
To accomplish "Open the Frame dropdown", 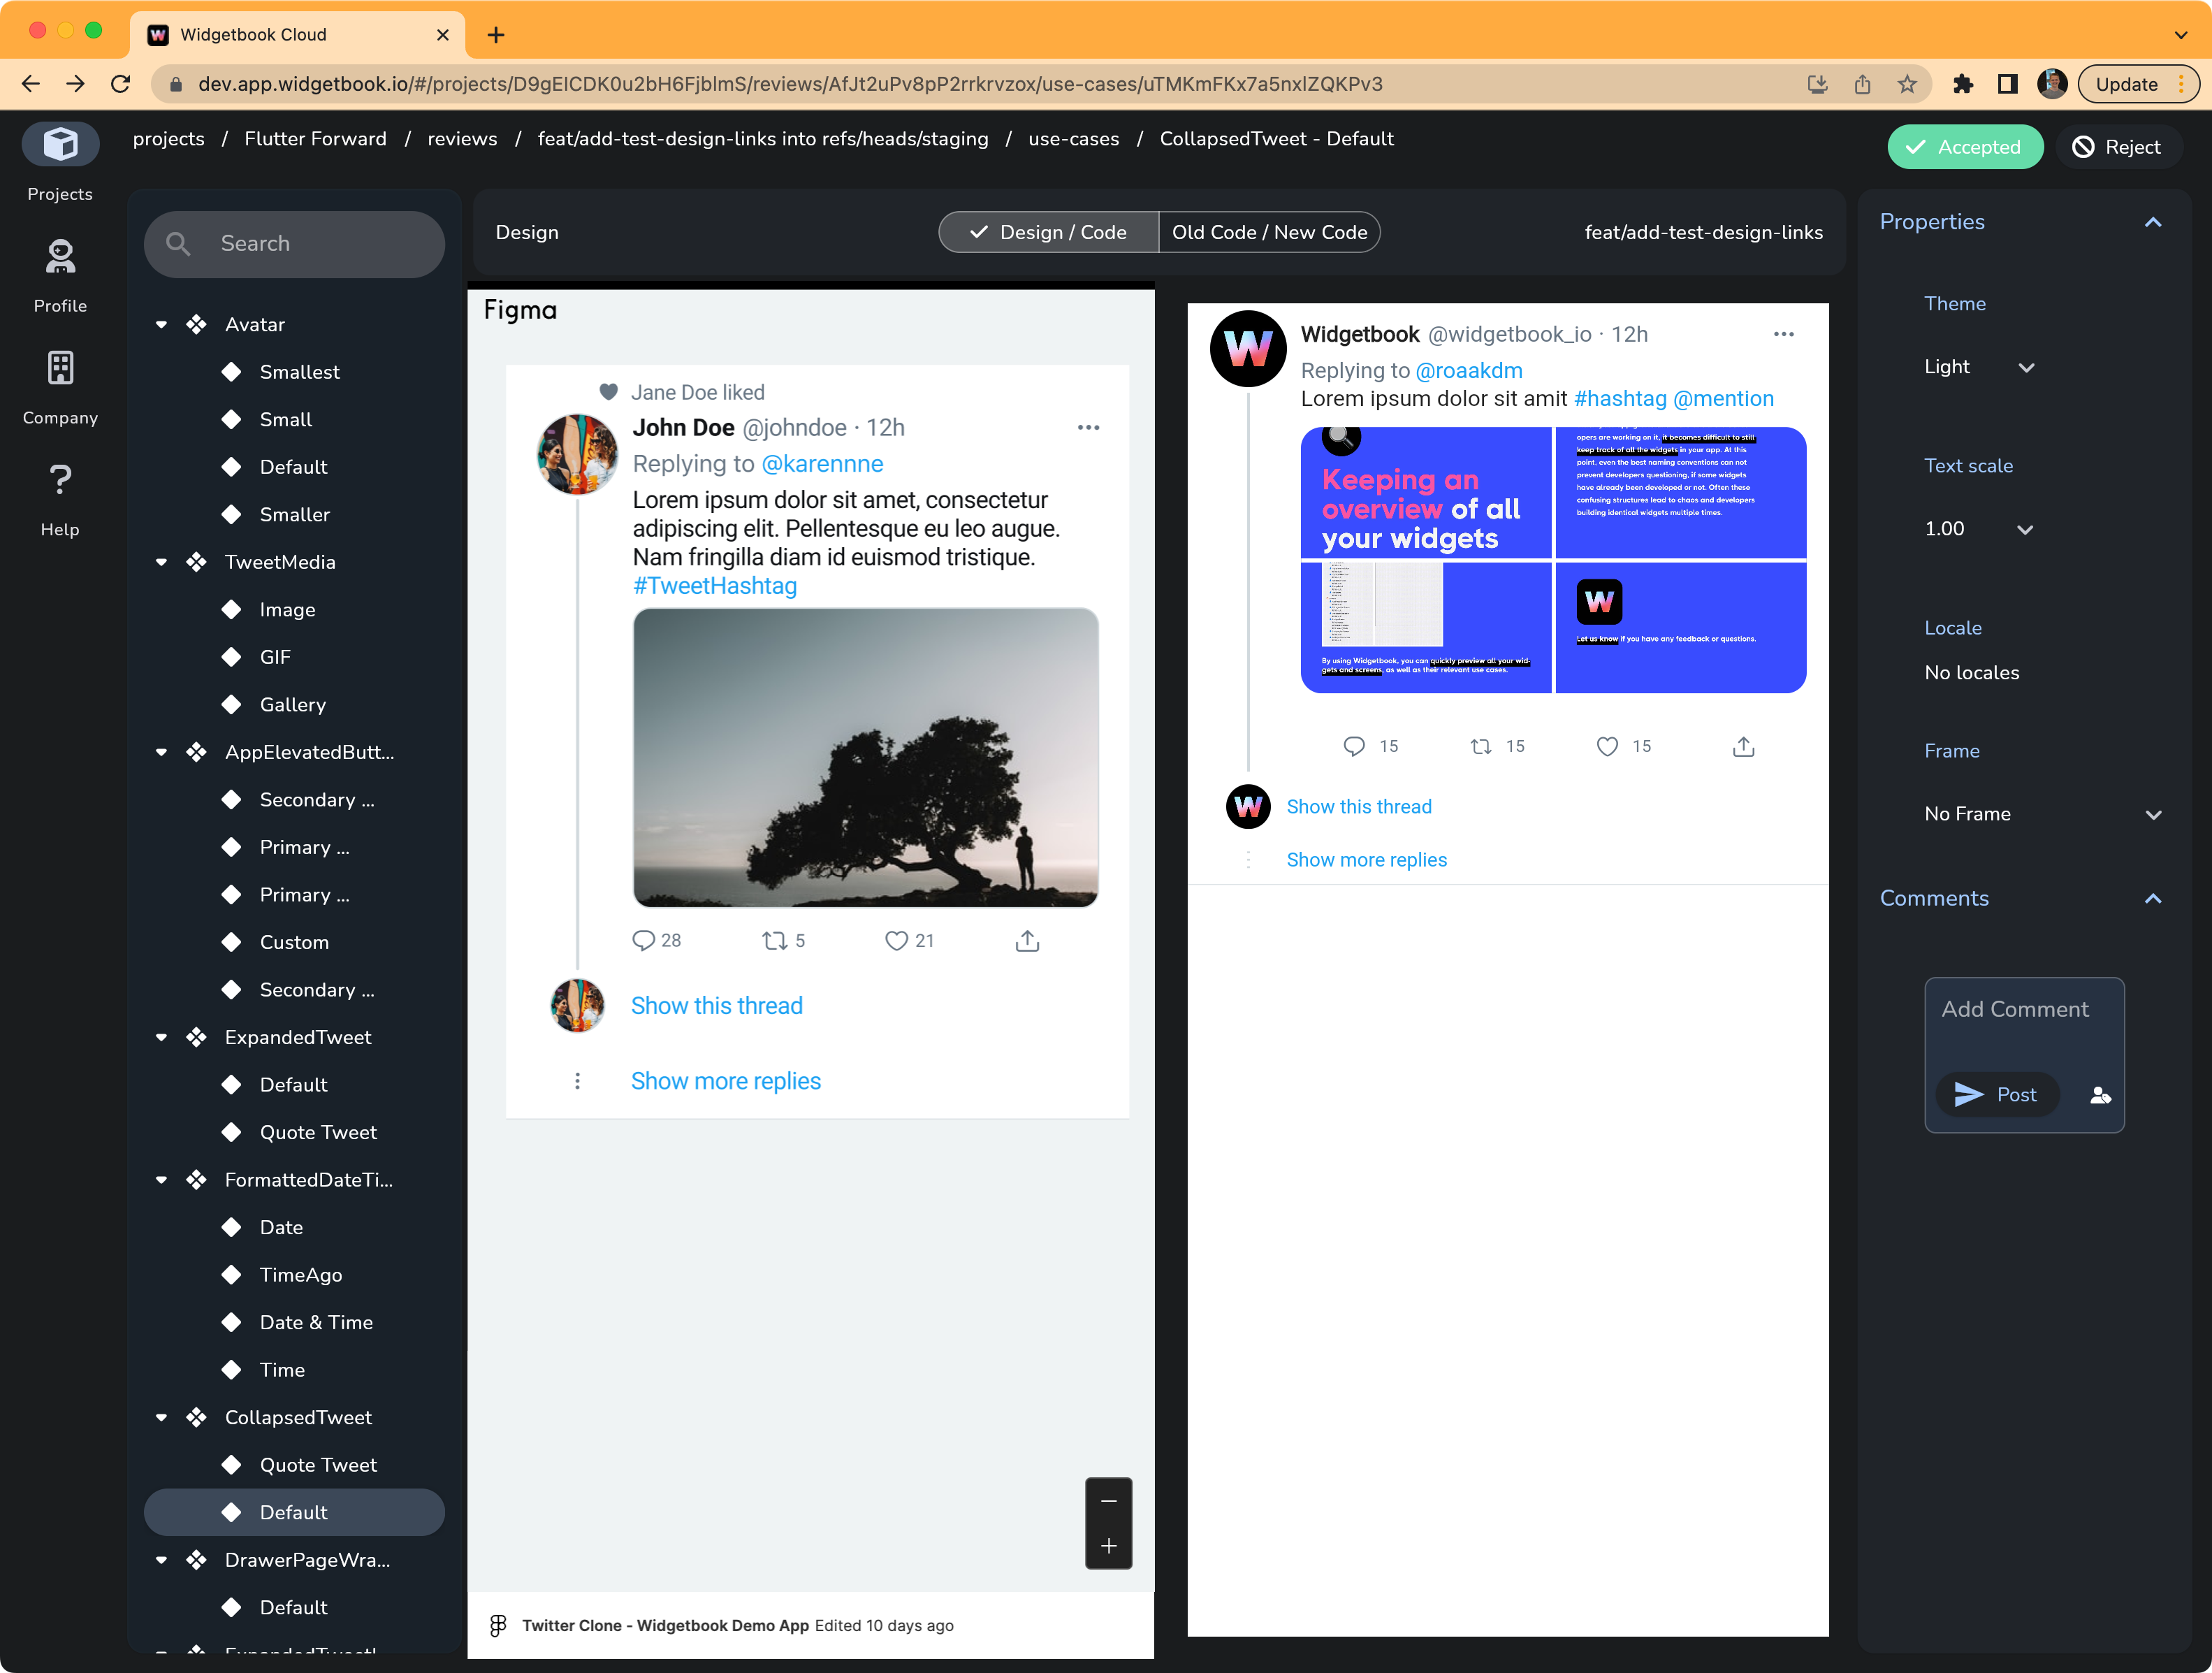I will [2043, 813].
